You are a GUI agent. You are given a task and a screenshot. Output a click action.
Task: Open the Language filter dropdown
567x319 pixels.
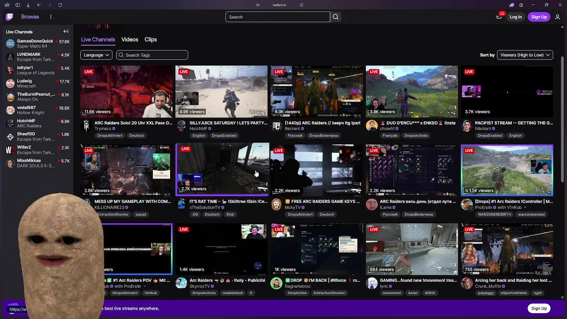pyautogui.click(x=97, y=55)
